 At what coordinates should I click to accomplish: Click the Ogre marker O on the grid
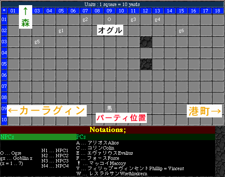coord(109,19)
